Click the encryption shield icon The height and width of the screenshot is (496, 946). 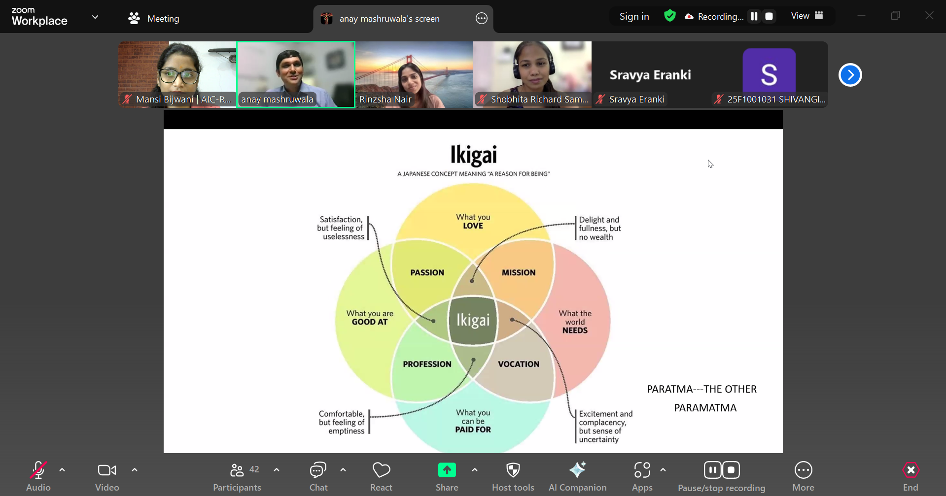669,16
